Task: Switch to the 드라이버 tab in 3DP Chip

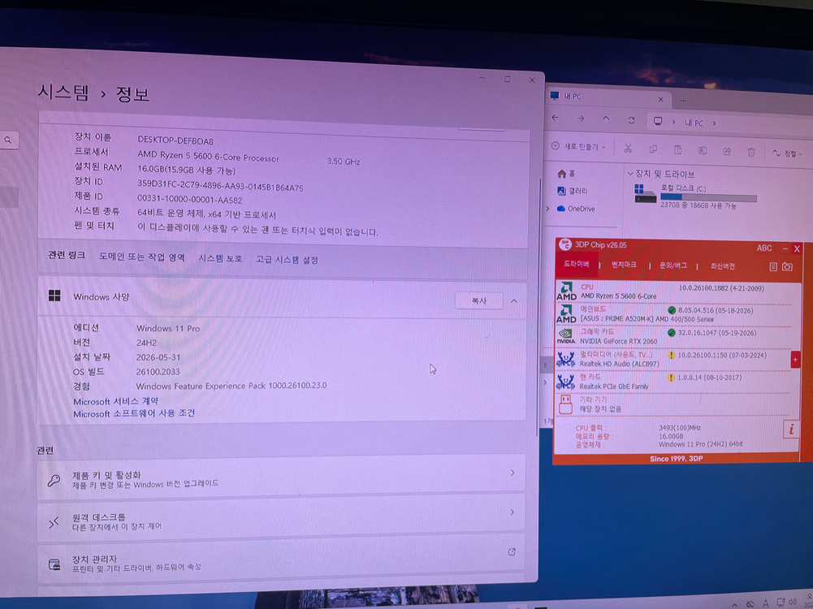Action: (x=577, y=264)
